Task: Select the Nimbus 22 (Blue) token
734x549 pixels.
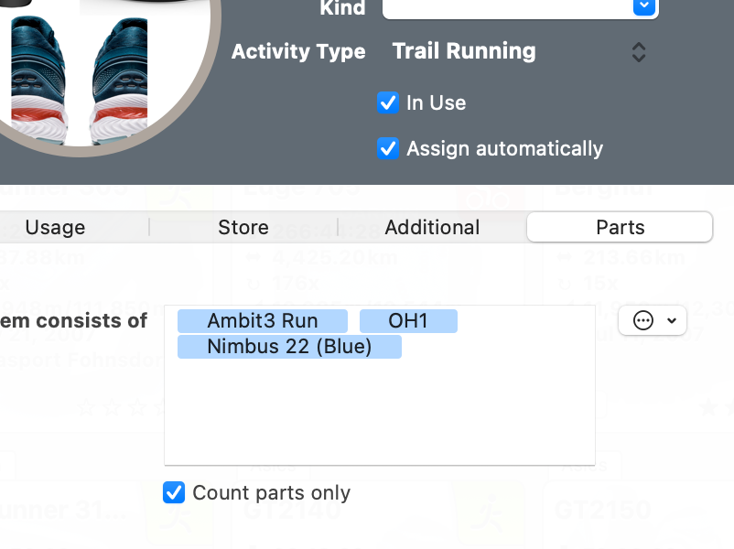Action: 289,347
